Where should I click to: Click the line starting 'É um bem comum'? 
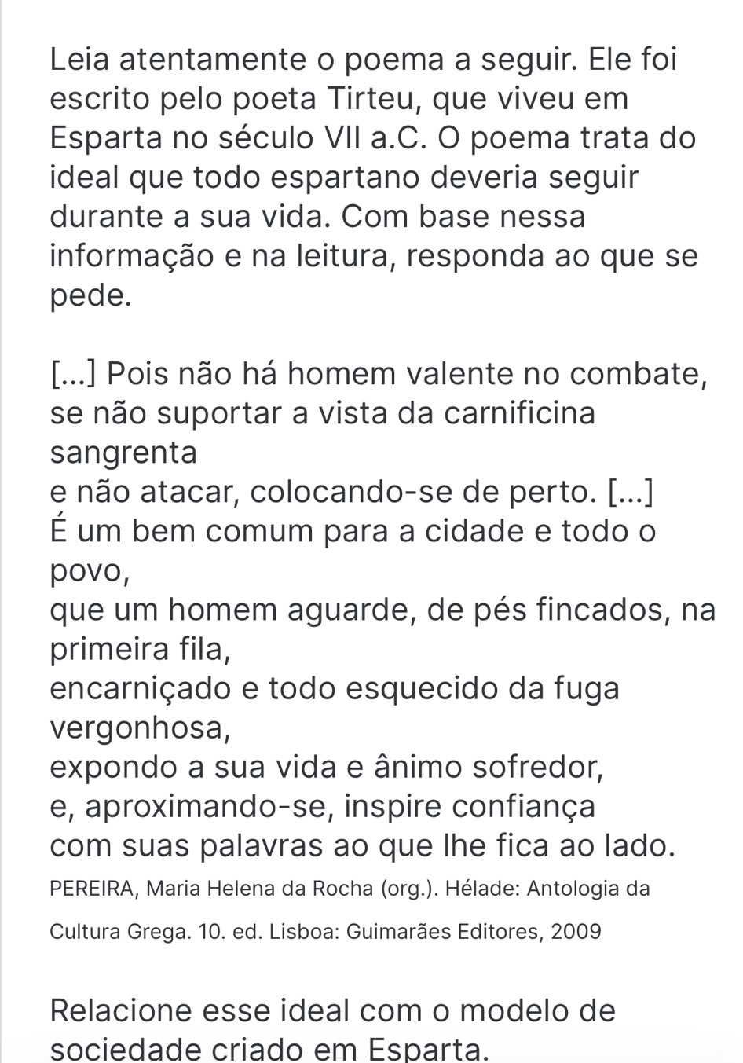352,531
